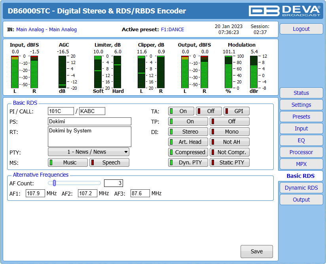Click the Modulation percent meter

tap(228, 72)
